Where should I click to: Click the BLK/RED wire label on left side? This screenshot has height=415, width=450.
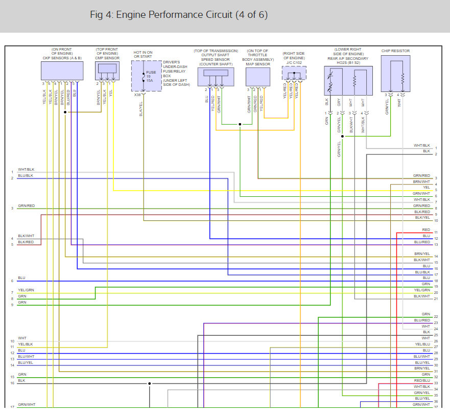pos(26,242)
